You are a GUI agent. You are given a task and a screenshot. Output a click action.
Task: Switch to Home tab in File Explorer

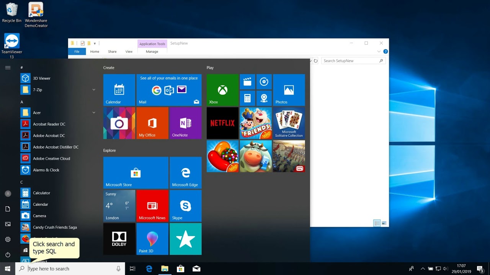[x=95, y=52]
